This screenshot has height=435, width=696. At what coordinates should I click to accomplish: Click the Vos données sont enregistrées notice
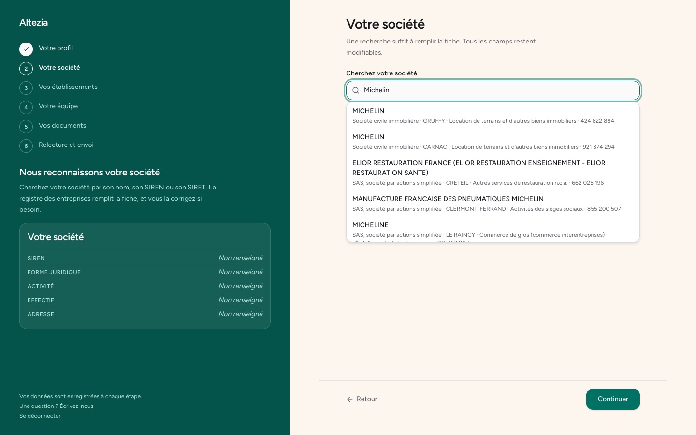[x=81, y=396]
